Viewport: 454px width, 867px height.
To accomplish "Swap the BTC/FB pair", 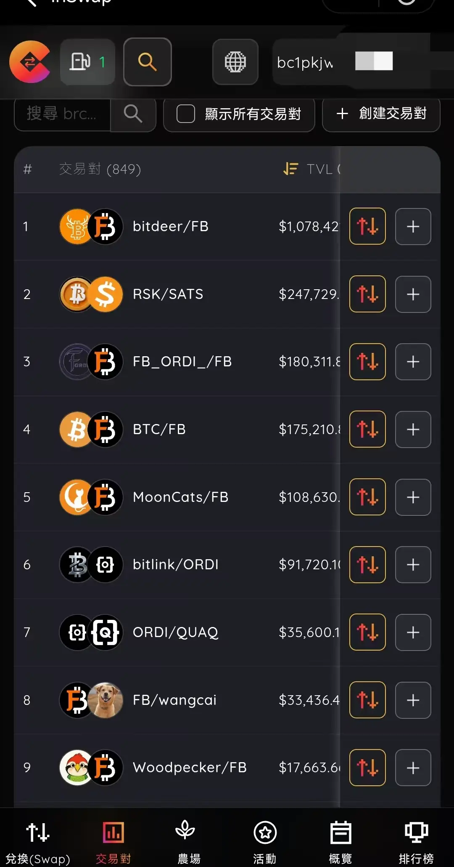I will (x=367, y=429).
